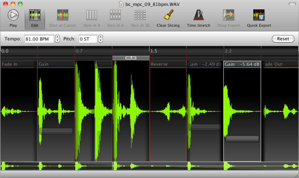
Task: Click the Drag Export icon
Action: [229, 15]
